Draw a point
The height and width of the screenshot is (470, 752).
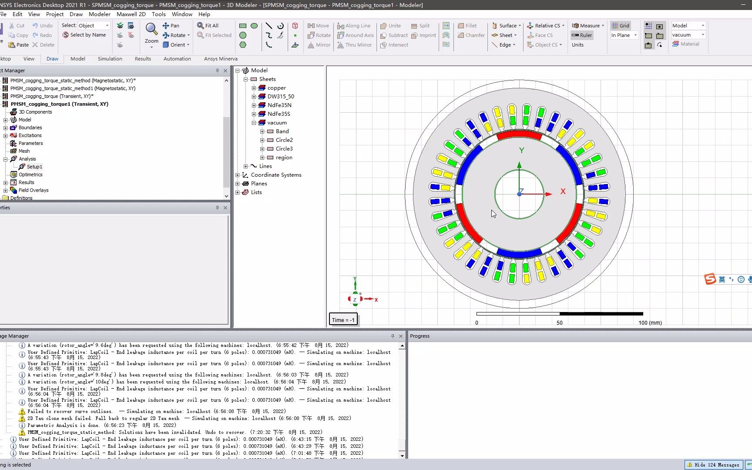(295, 35)
